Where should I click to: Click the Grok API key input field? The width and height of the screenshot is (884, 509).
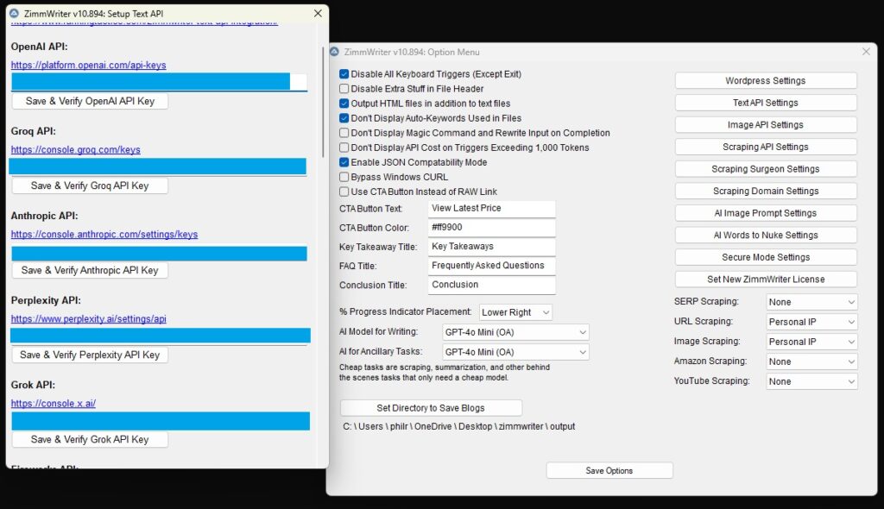(160, 421)
